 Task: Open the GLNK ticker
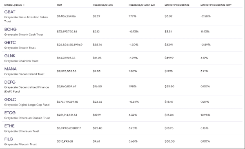pos(10,56)
